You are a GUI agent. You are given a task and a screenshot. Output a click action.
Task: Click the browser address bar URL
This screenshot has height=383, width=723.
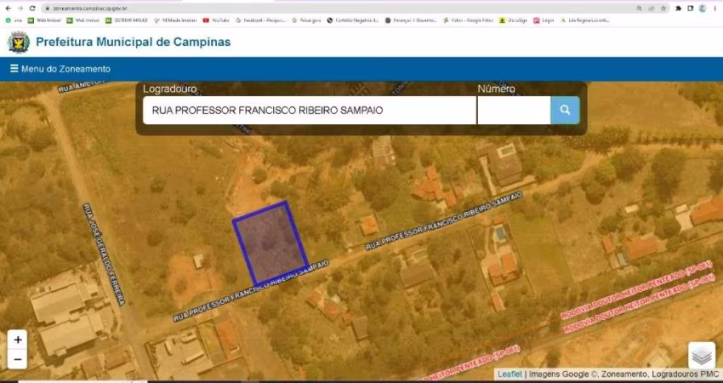tap(89, 9)
